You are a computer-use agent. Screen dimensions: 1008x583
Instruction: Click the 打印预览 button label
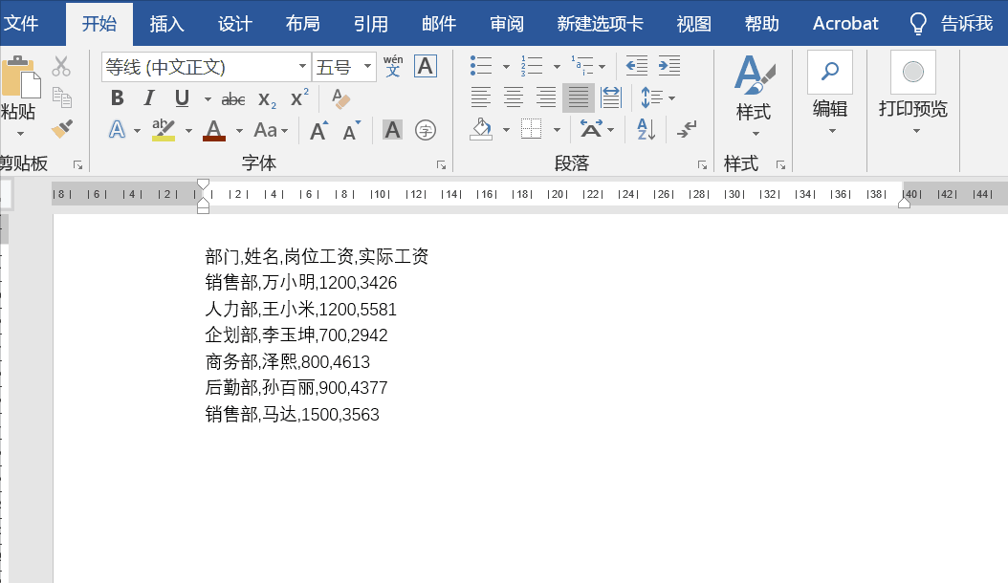click(x=913, y=109)
